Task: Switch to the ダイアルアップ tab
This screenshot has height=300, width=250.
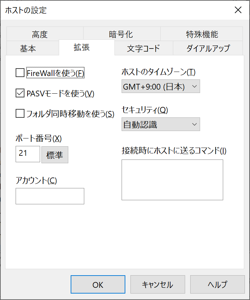Action: [208, 49]
